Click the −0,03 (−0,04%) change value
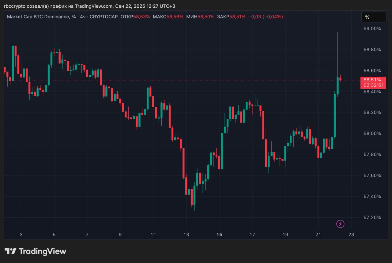 (265, 17)
